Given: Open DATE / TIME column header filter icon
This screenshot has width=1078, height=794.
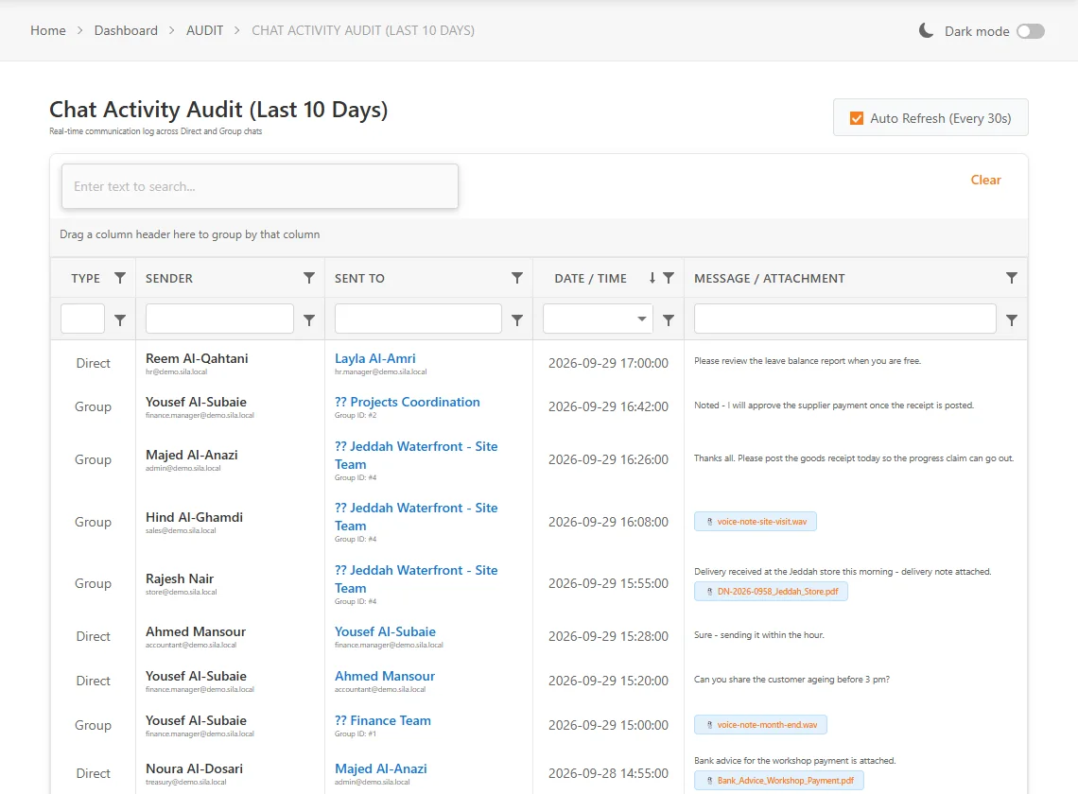Looking at the screenshot, I should click(669, 278).
